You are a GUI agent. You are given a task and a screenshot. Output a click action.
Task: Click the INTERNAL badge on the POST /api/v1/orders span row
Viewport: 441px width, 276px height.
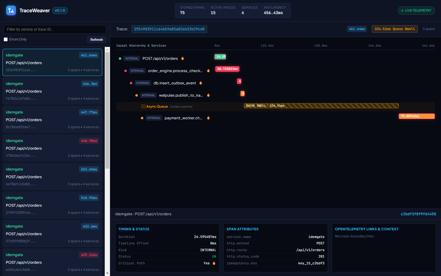(132, 59)
